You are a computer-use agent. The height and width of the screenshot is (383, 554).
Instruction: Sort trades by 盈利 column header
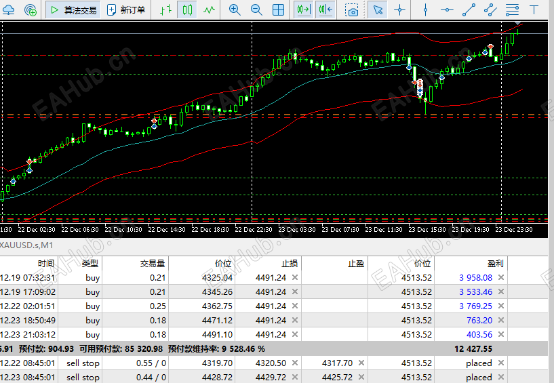495,263
